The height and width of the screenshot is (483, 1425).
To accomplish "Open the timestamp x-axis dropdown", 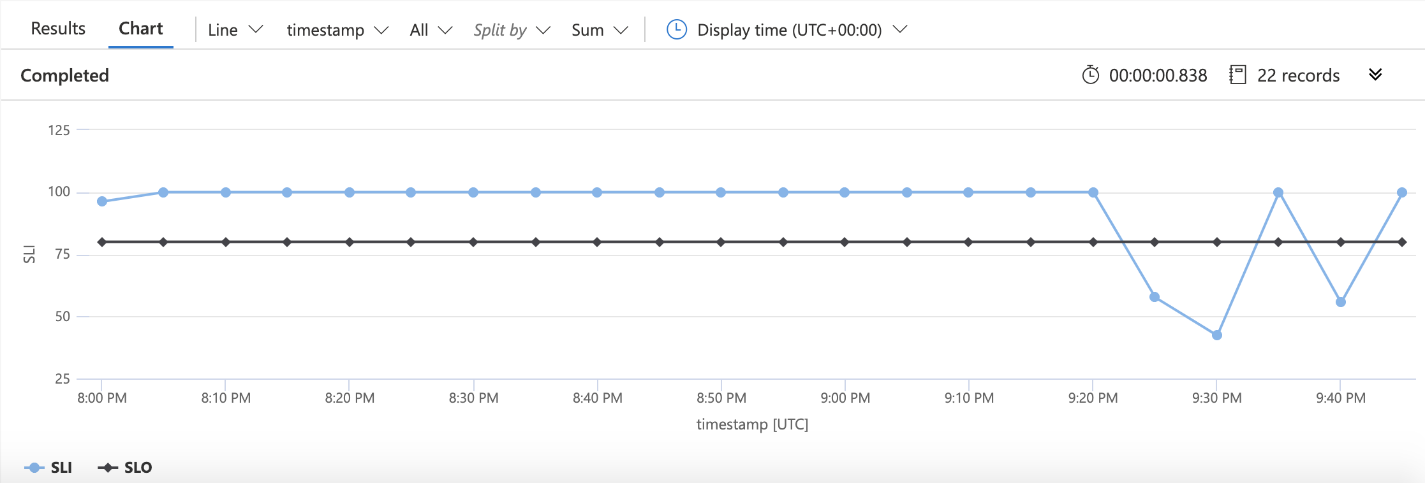I will [x=337, y=30].
